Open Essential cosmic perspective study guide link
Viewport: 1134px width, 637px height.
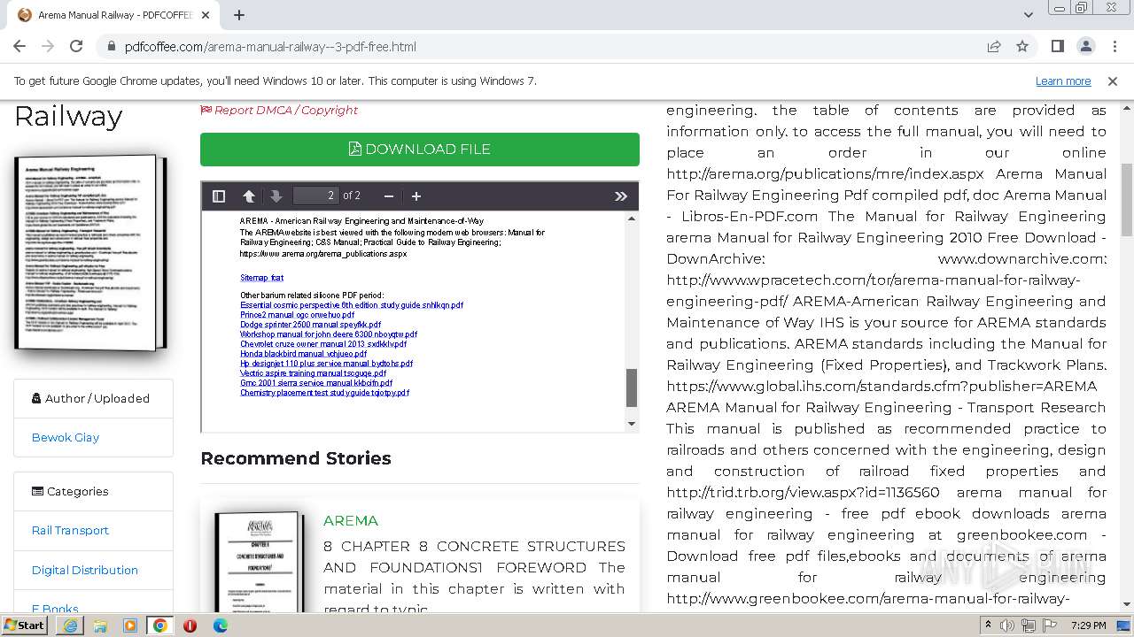coord(352,305)
